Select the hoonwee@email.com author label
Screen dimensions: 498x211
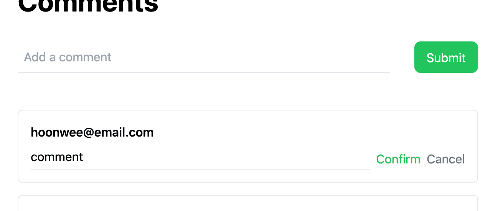click(92, 132)
